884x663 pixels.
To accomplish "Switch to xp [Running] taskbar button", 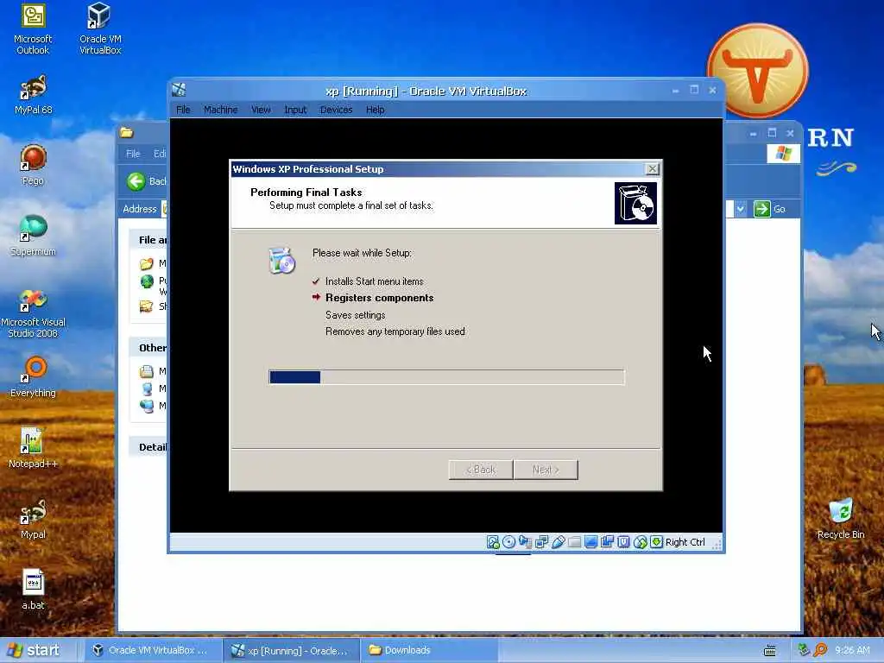I will pyautogui.click(x=290, y=651).
